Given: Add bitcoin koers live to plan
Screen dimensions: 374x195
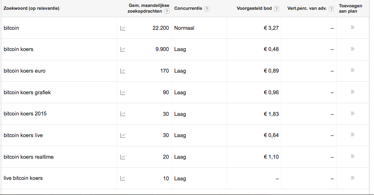Looking at the screenshot, I should (x=352, y=135).
